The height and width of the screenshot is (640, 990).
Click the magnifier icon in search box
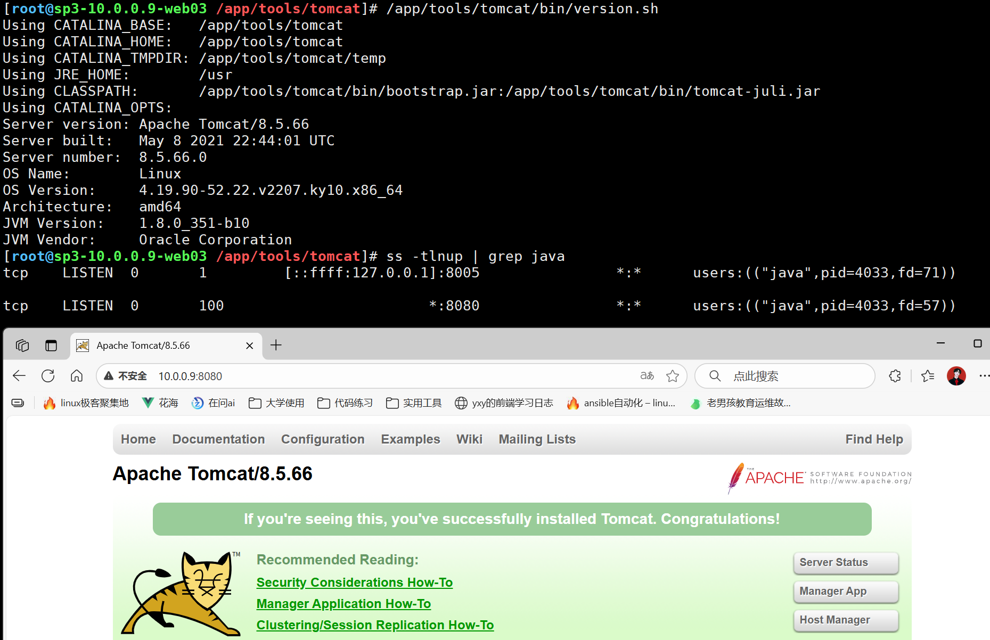(x=715, y=376)
